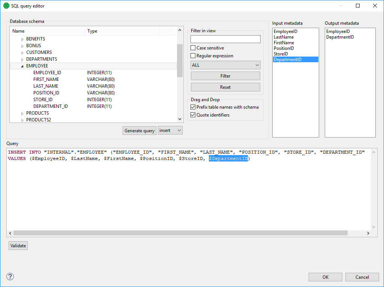Collapse the EMPLOYEE table node
384x287 pixels.
pos(22,66)
